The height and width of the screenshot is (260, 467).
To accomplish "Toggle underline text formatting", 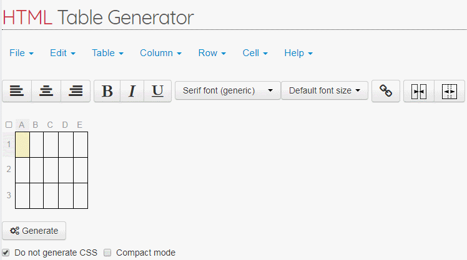I will pyautogui.click(x=158, y=91).
